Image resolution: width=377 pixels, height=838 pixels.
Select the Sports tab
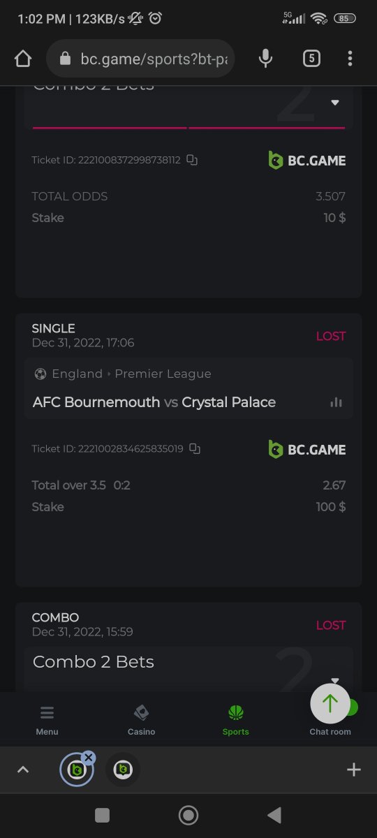[x=236, y=721]
